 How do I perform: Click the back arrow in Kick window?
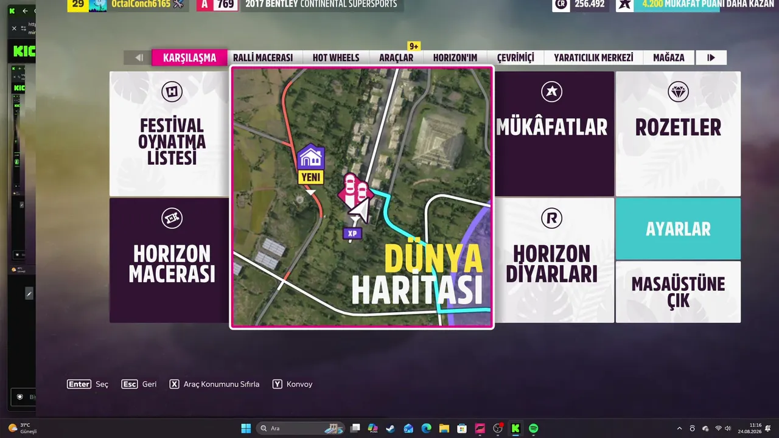pos(25,11)
